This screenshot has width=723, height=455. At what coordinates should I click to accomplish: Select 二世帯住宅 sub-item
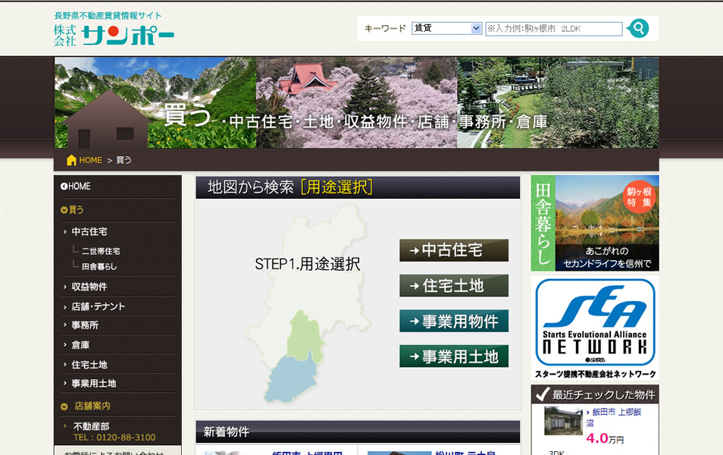click(101, 251)
